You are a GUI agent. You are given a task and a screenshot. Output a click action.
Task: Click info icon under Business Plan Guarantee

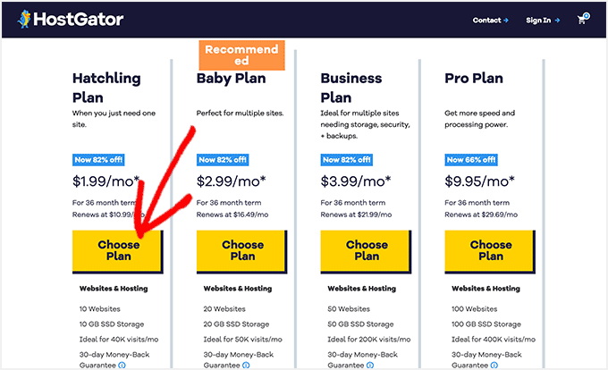(x=369, y=365)
